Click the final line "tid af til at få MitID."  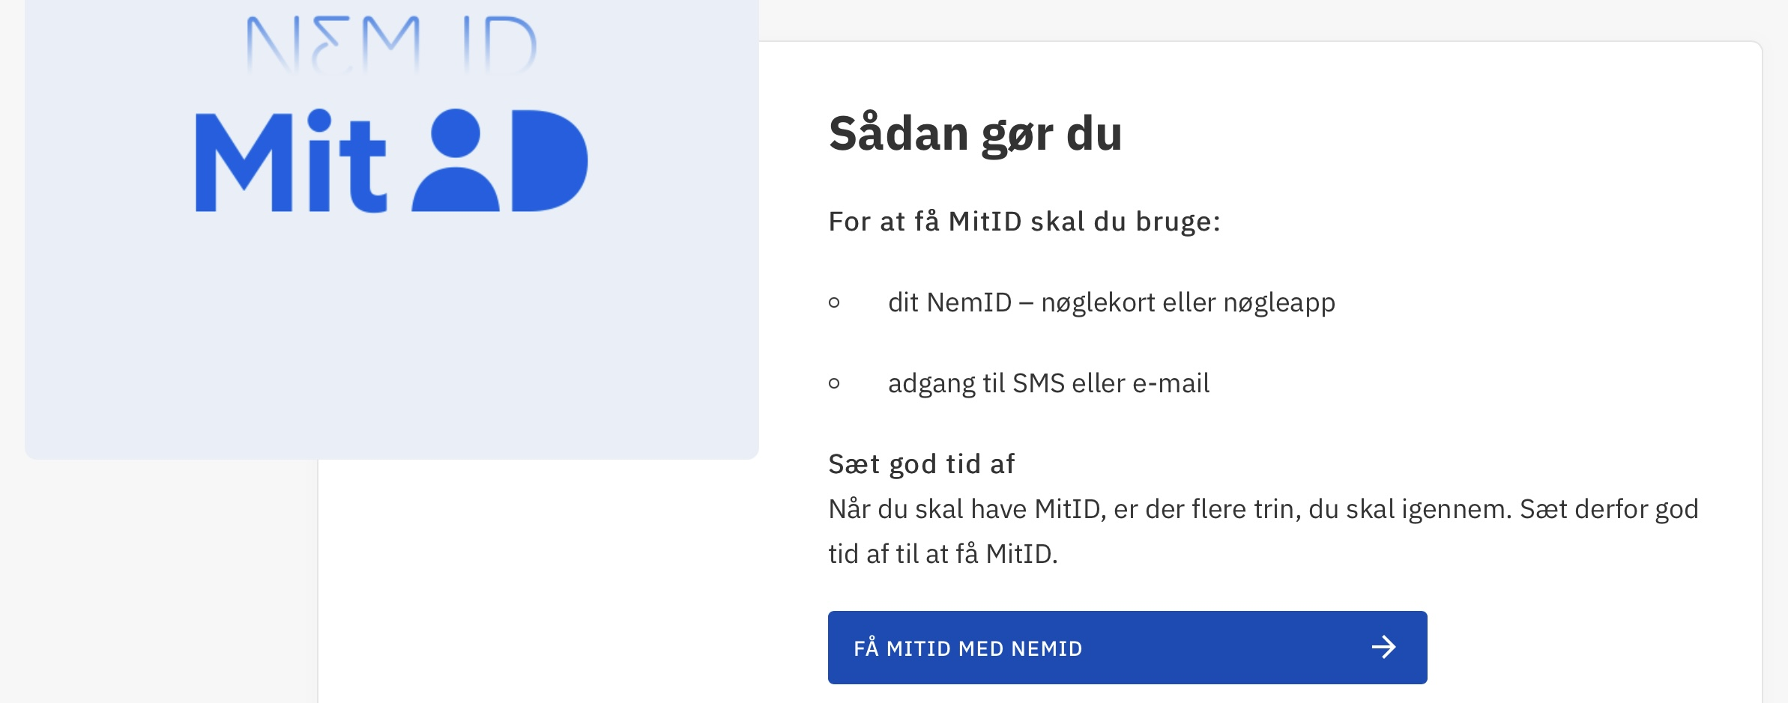pyautogui.click(x=943, y=554)
